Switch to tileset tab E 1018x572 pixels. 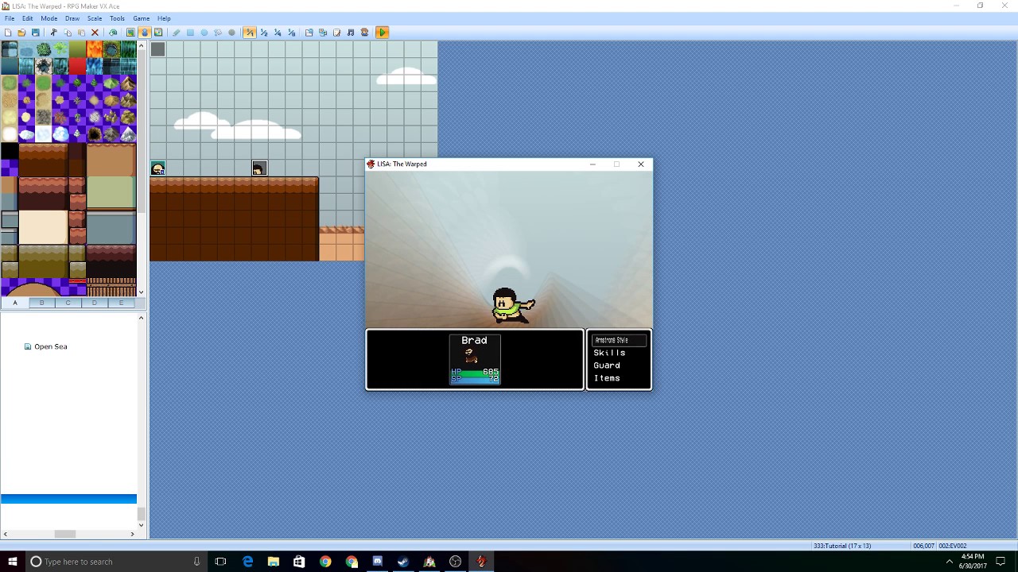pyautogui.click(x=121, y=303)
